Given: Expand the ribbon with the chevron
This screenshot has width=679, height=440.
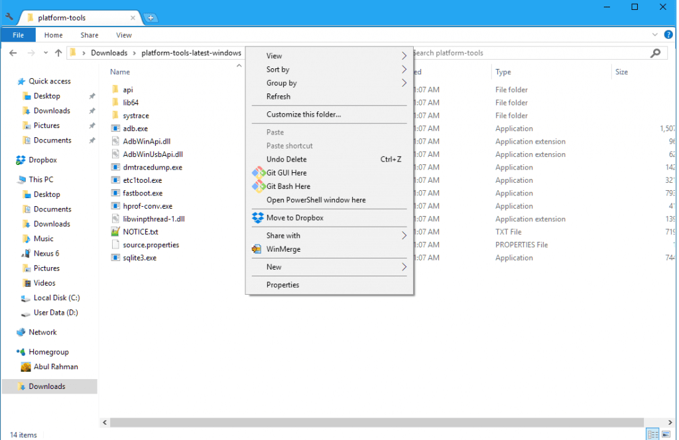Looking at the screenshot, I should point(654,34).
